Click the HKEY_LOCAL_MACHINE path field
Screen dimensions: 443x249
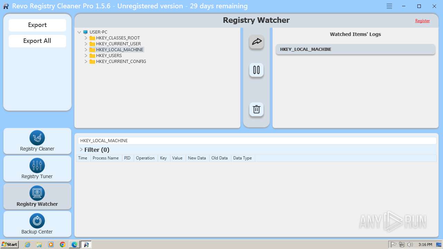tap(257, 141)
